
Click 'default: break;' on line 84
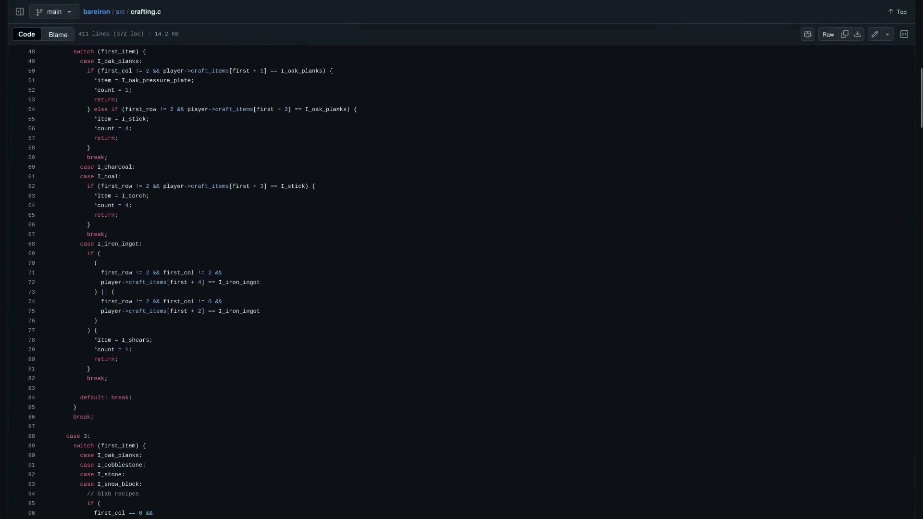coord(106,397)
